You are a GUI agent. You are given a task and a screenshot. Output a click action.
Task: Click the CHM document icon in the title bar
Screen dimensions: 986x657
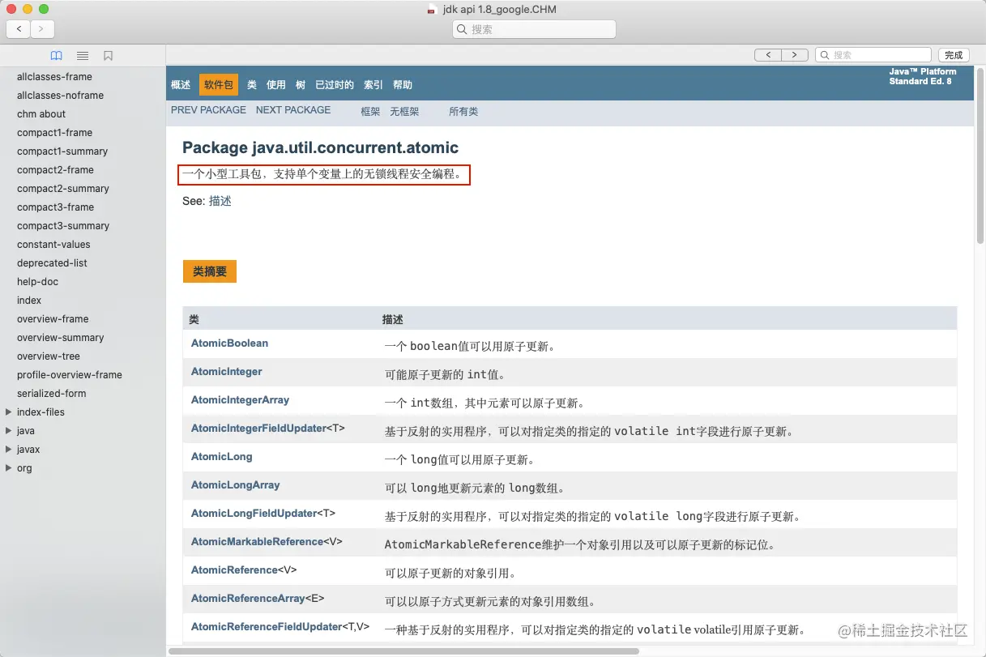tap(432, 9)
